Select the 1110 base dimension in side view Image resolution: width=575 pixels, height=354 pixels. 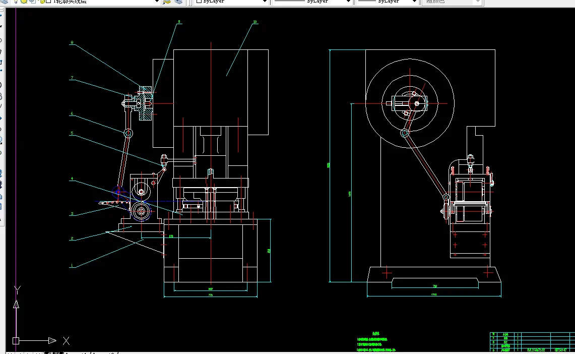434,294
